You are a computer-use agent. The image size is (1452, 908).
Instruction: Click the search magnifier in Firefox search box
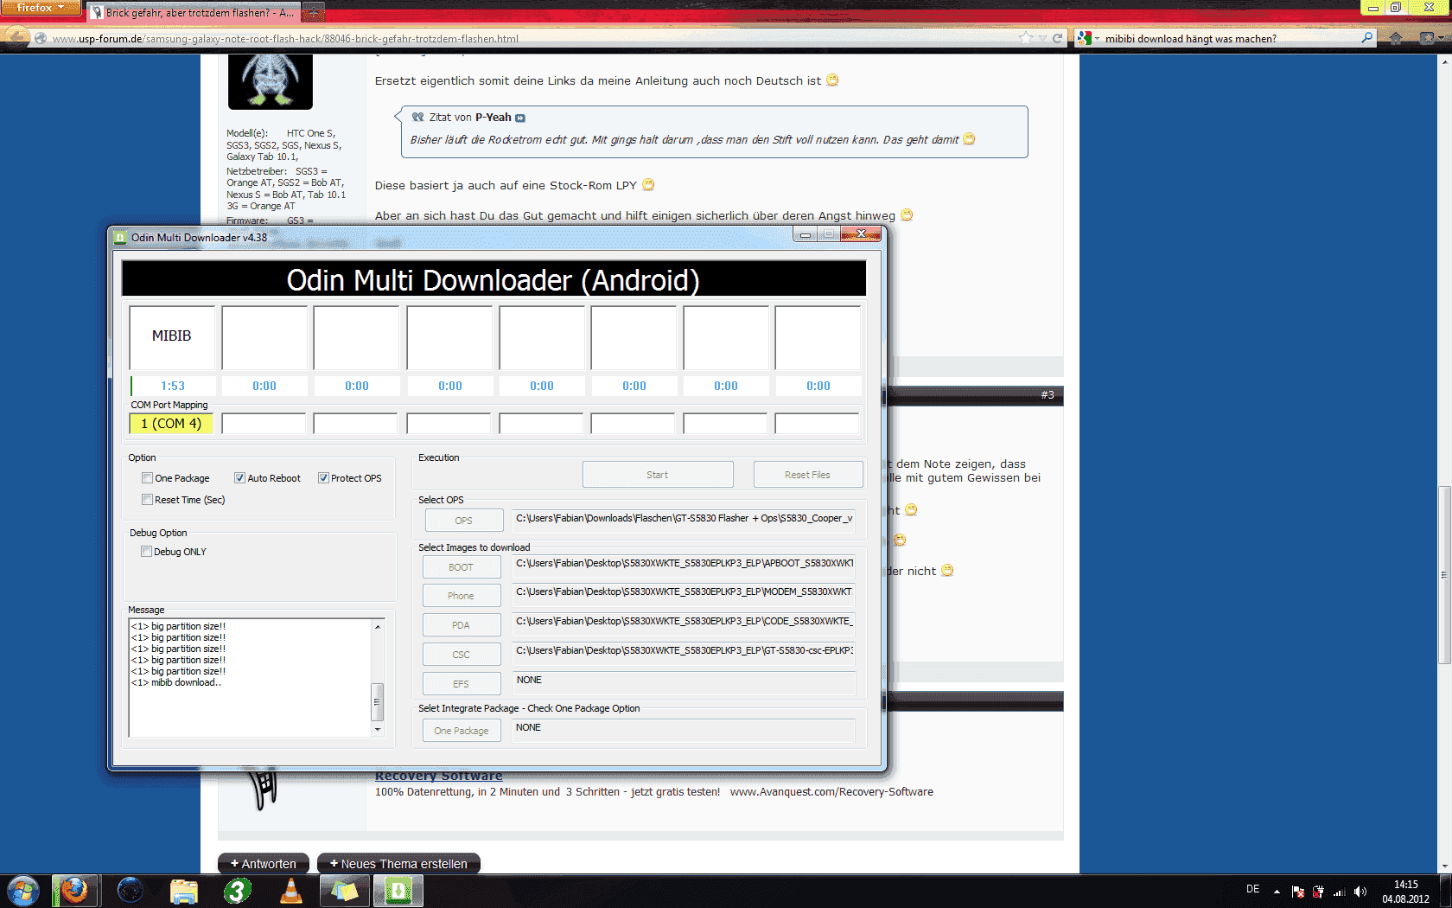point(1366,38)
